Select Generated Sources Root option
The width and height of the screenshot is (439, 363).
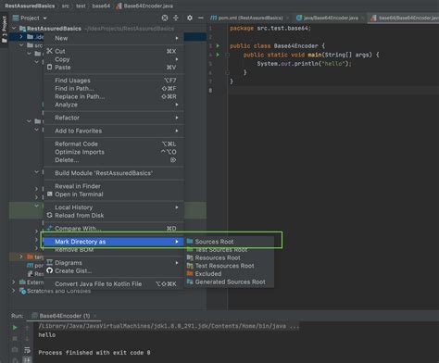point(229,282)
